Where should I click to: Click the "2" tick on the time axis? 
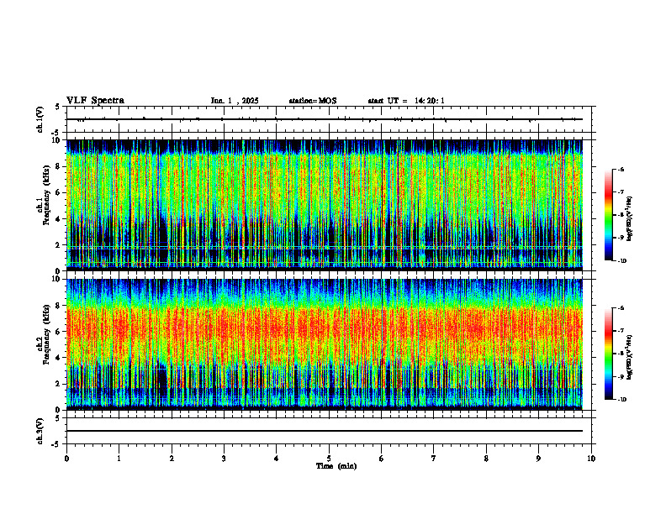click(172, 459)
